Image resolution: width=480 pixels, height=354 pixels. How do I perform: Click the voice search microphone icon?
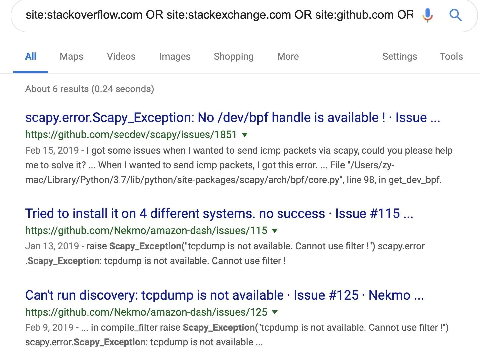[428, 15]
